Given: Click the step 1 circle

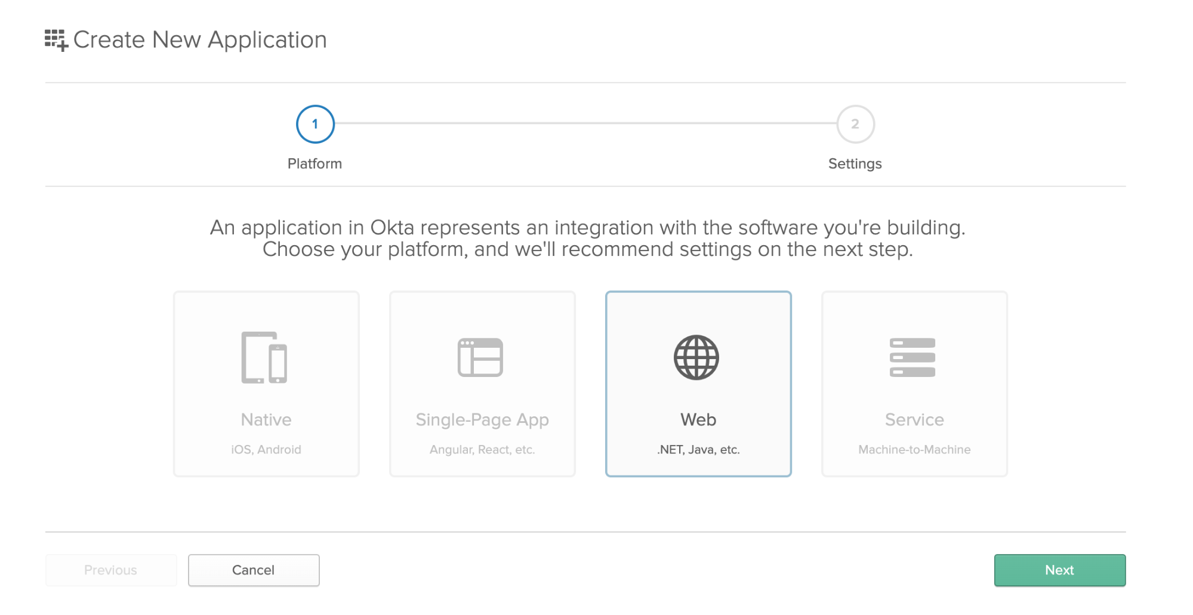Looking at the screenshot, I should coord(315,124).
